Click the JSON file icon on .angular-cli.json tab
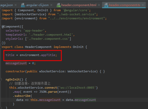Image resolution: width=148 pixels, height=109 pixels. coord(23,5)
